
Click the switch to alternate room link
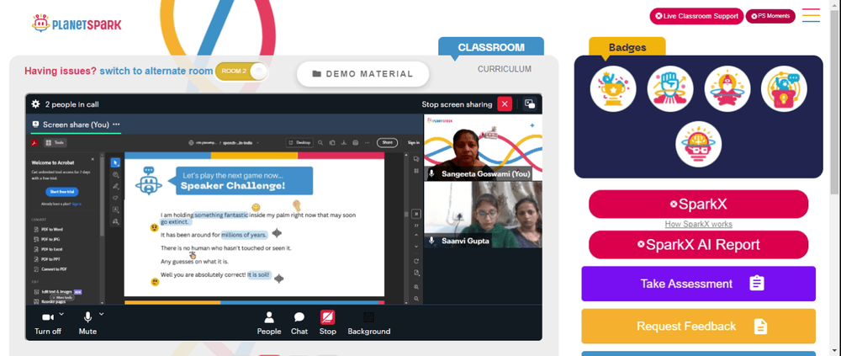point(156,71)
